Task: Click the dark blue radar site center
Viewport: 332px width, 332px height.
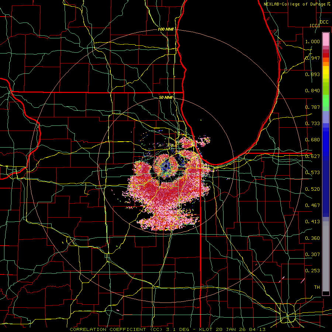Action: coord(166,166)
